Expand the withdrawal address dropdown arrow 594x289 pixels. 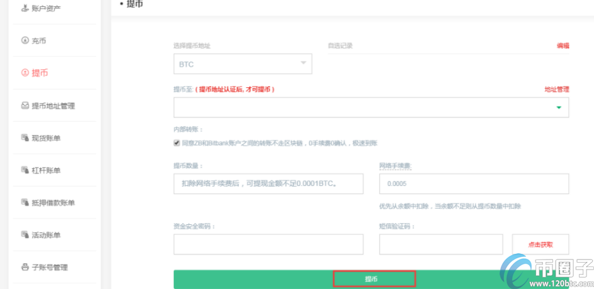[x=558, y=107]
